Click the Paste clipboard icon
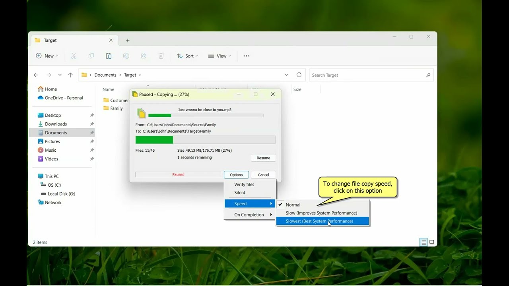This screenshot has width=509, height=286. [x=109, y=56]
